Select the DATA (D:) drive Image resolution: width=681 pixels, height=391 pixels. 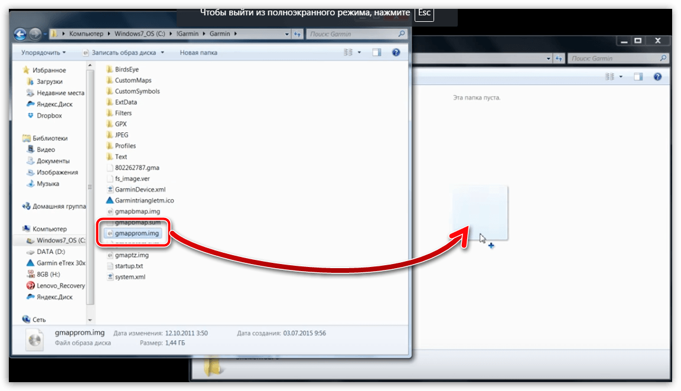click(45, 252)
